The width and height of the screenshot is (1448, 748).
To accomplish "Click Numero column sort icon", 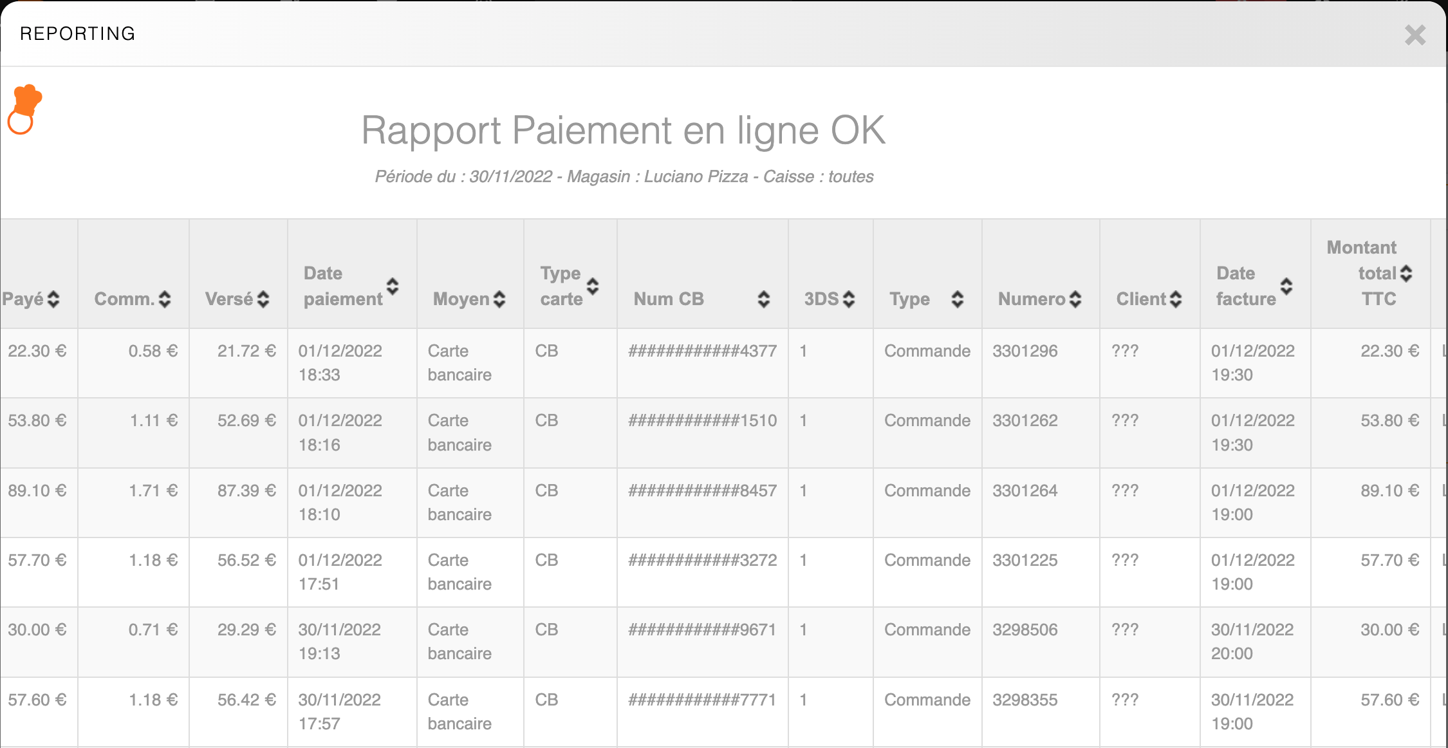I will pos(1075,299).
